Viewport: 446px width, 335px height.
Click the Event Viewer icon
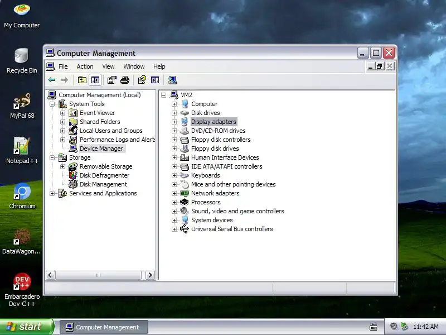pos(73,113)
